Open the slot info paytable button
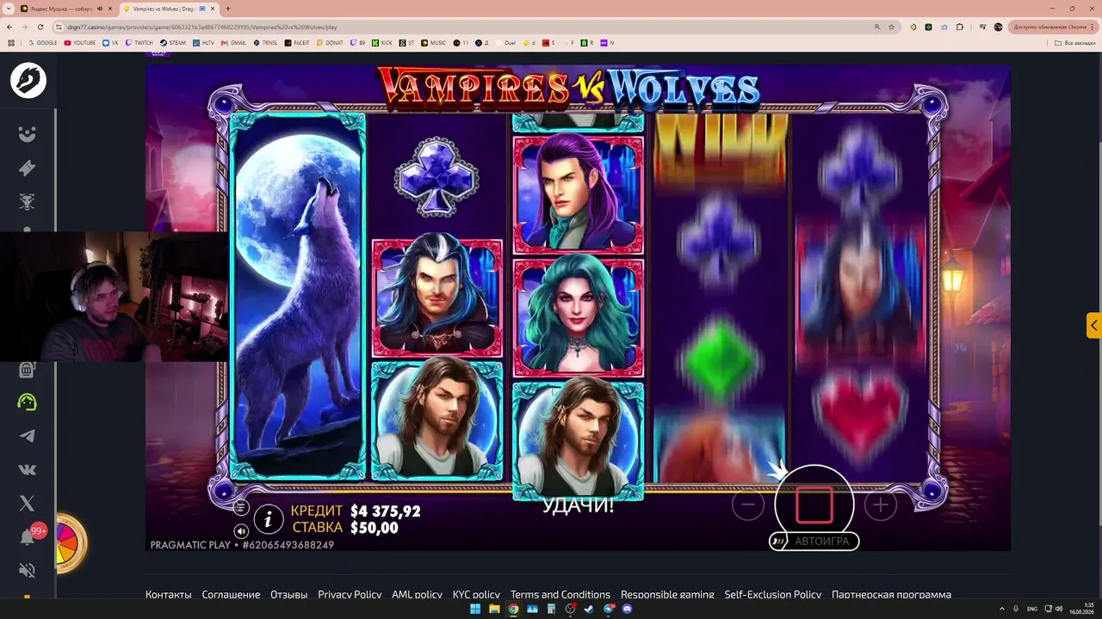The height and width of the screenshot is (619, 1102). tap(269, 519)
